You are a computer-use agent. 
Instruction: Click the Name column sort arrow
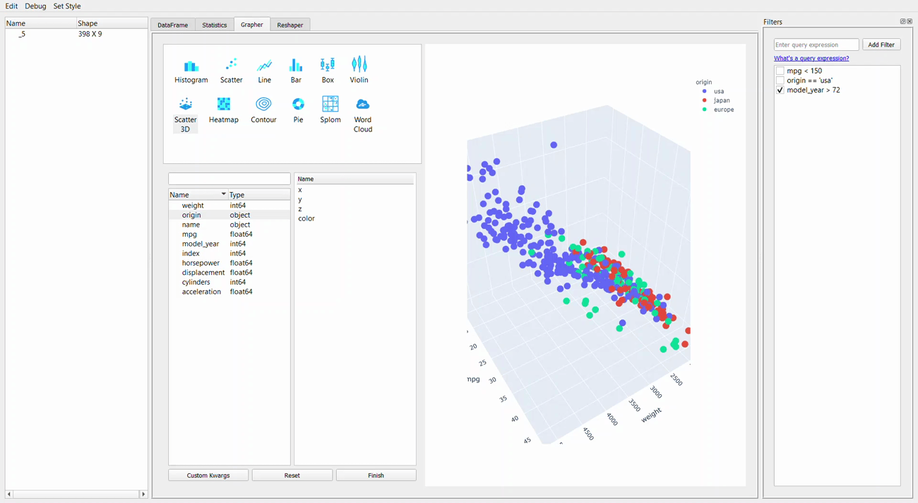(223, 194)
